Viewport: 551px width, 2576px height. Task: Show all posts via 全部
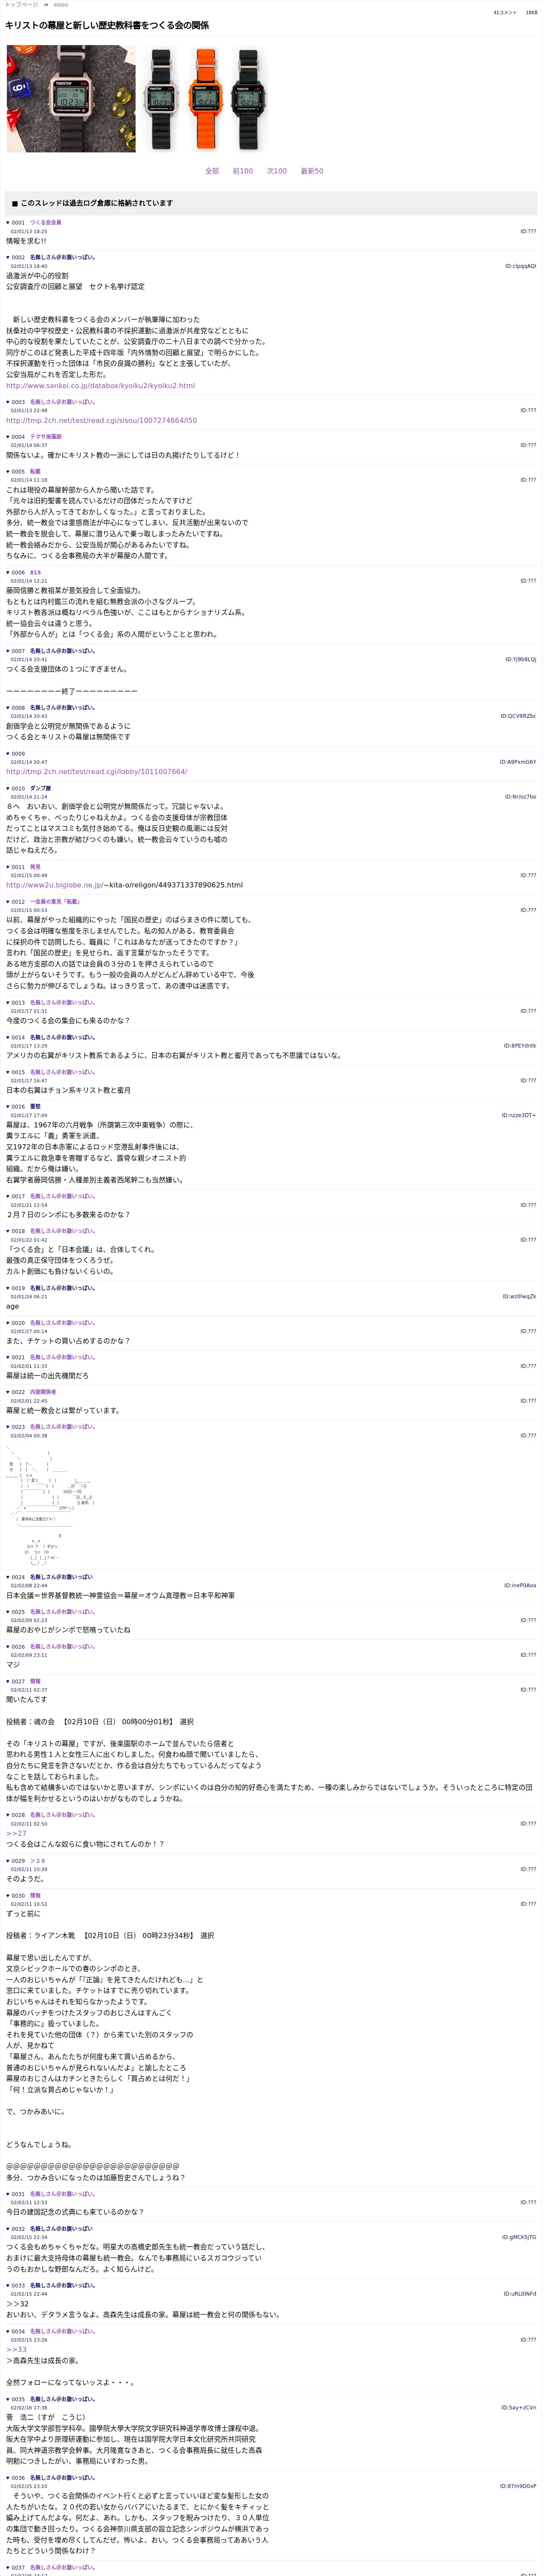(212, 171)
